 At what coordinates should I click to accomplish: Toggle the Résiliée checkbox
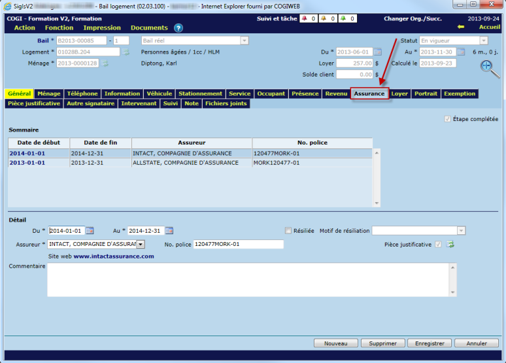[288, 231]
